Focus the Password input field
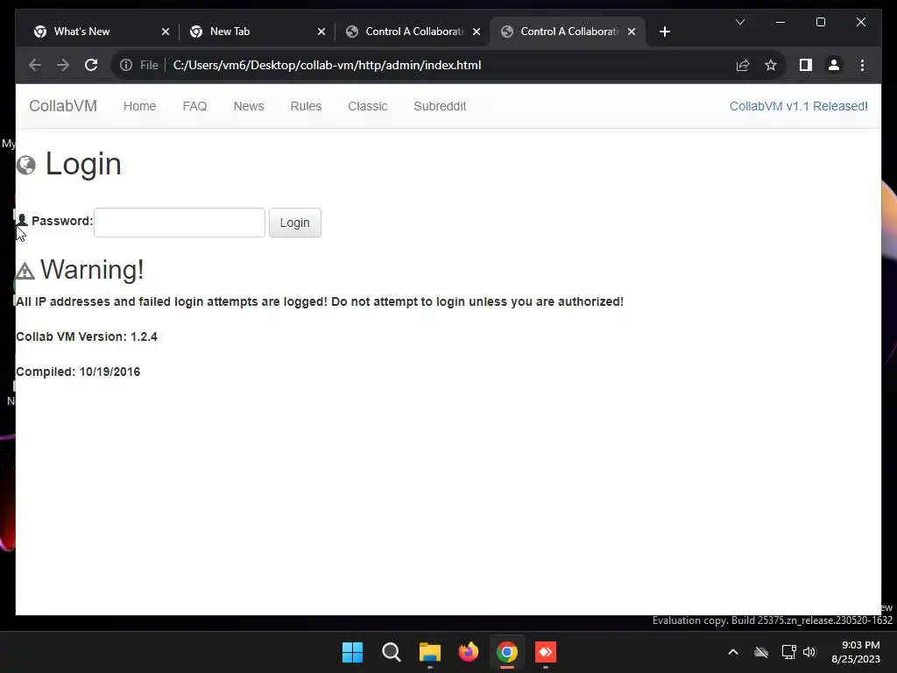Image resolution: width=897 pixels, height=673 pixels. [180, 223]
